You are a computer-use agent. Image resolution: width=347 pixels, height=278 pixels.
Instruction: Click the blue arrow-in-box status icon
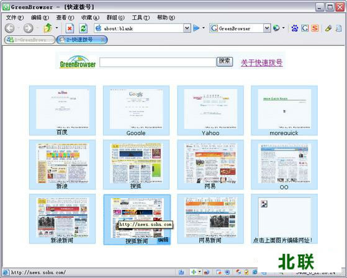[x=227, y=272]
